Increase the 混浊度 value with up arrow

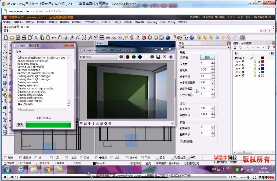(213, 62)
